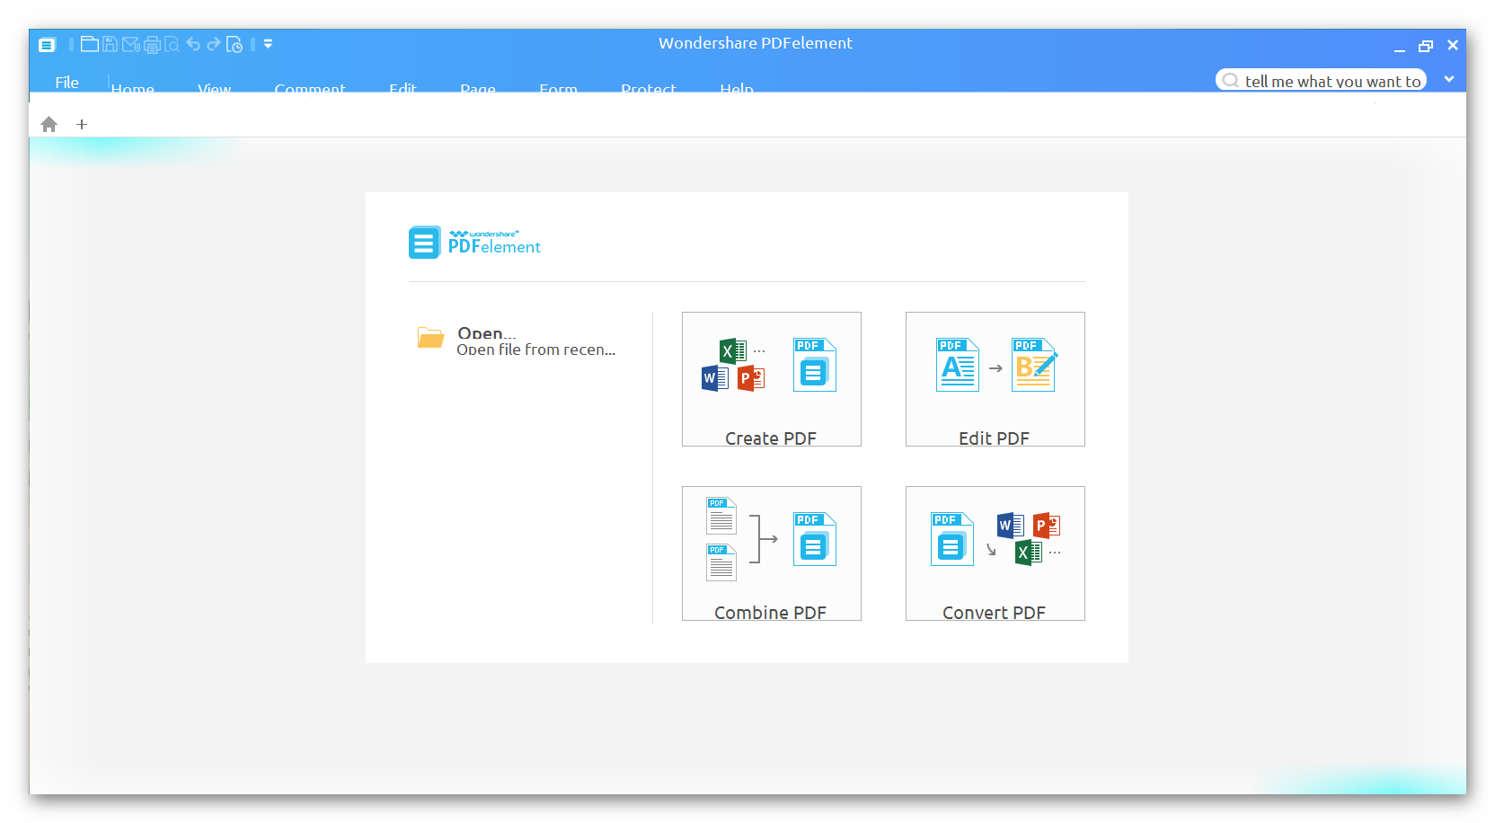The height and width of the screenshot is (823, 1495).
Task: Click the Print Preview magnifier page icon
Action: pos(172,44)
